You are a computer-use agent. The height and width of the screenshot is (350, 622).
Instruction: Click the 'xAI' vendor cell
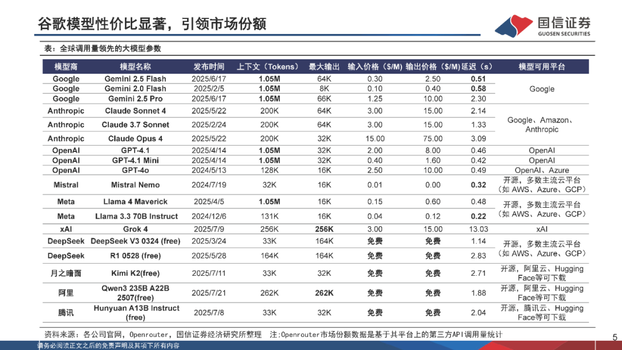point(66,229)
